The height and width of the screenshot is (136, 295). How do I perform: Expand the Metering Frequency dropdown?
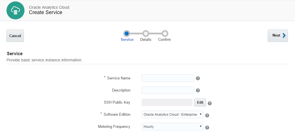pyautogui.click(x=173, y=127)
